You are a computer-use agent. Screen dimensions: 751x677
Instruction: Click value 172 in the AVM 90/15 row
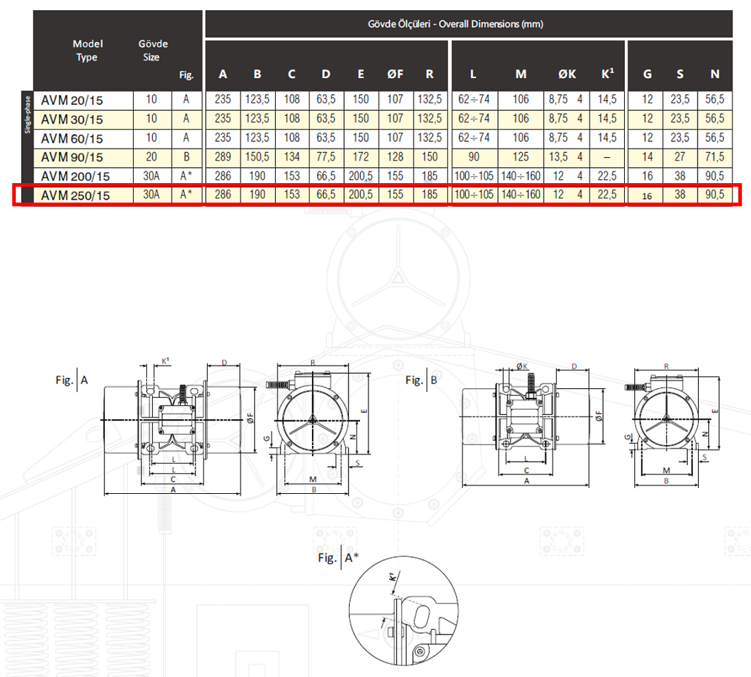pos(361,157)
